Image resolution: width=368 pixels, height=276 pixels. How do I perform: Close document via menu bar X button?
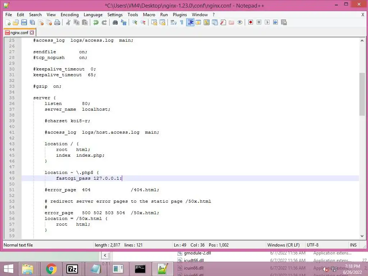point(363,14)
